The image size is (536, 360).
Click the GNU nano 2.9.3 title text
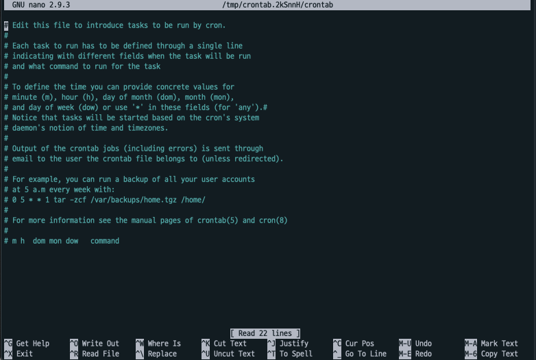point(41,5)
